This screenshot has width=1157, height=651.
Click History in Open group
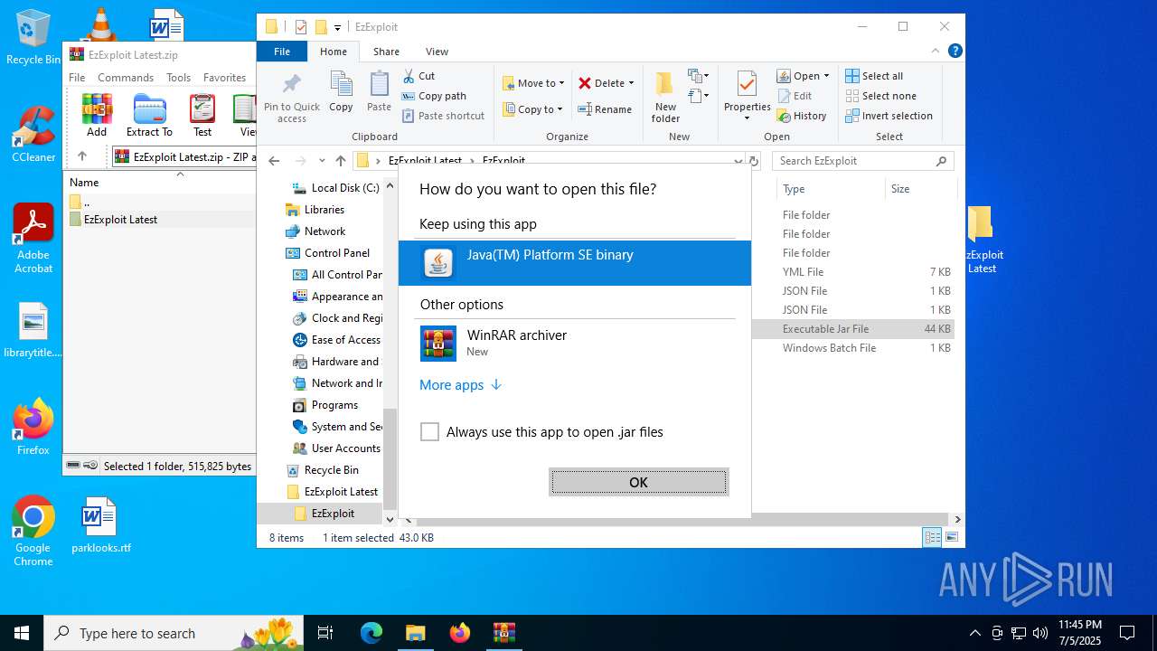802,116
